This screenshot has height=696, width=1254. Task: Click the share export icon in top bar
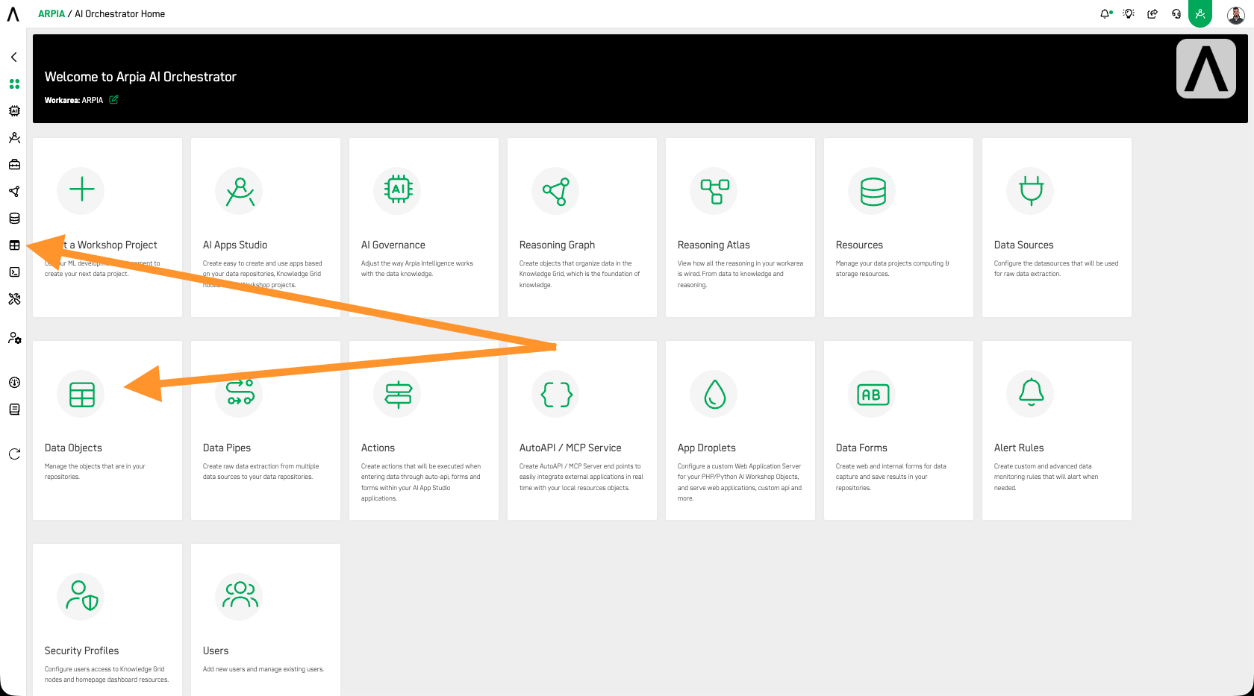tap(1152, 13)
